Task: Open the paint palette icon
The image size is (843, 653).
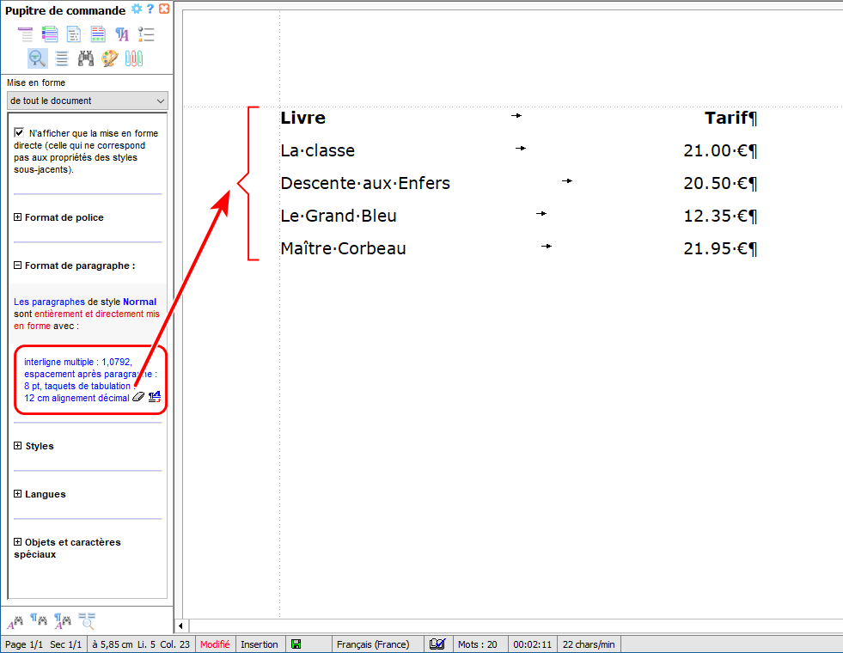Action: 109,58
